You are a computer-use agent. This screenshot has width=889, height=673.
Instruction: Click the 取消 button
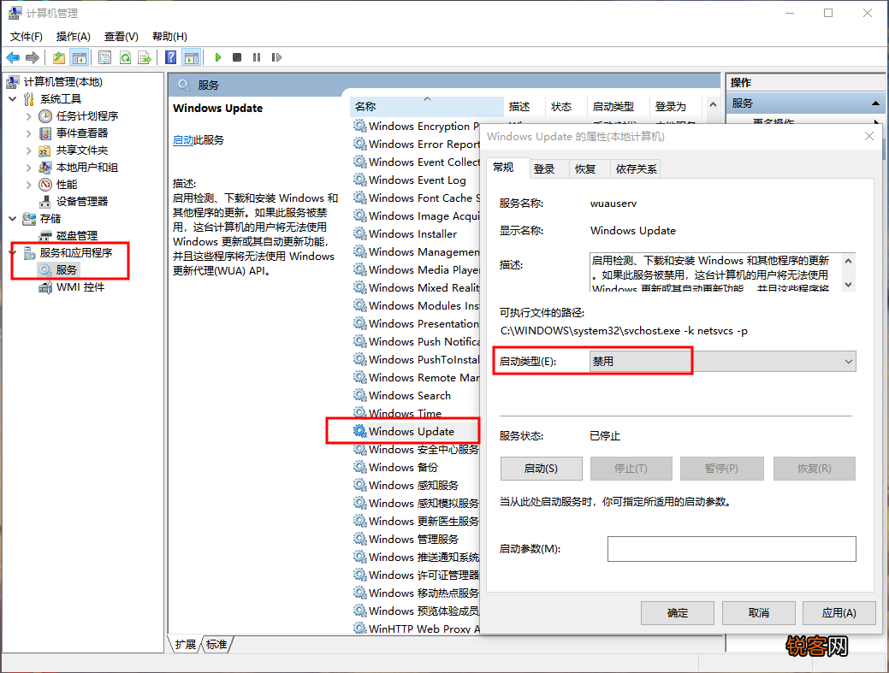pos(759,613)
